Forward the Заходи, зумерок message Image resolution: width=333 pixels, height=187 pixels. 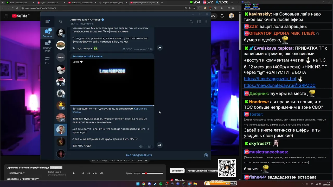160,48
